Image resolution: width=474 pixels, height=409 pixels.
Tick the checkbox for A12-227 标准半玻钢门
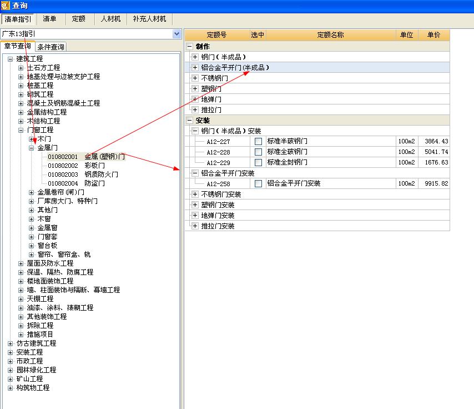(x=258, y=141)
